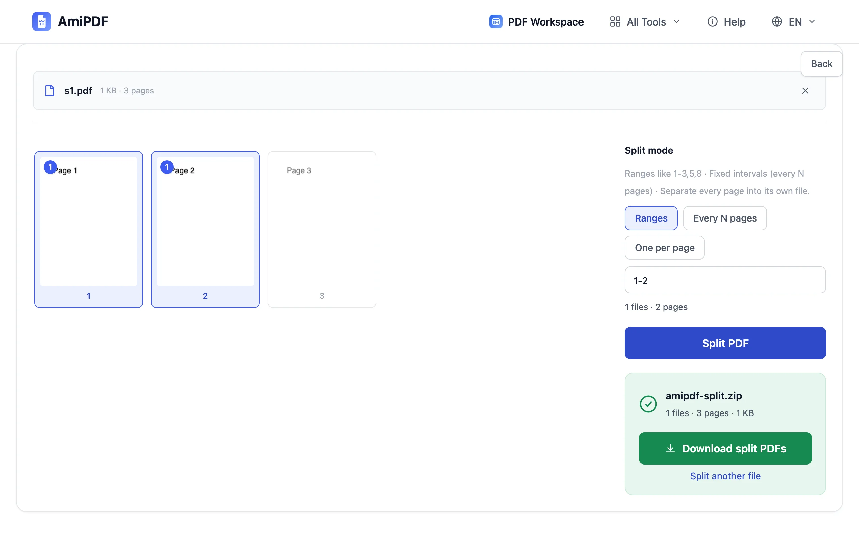Click the badge on Page 1
This screenshot has width=859, height=537.
(50, 167)
